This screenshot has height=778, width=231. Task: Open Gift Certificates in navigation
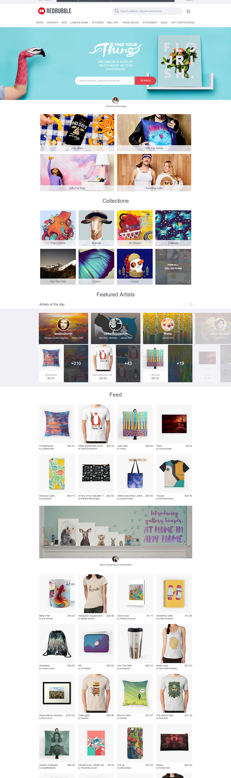point(183,22)
